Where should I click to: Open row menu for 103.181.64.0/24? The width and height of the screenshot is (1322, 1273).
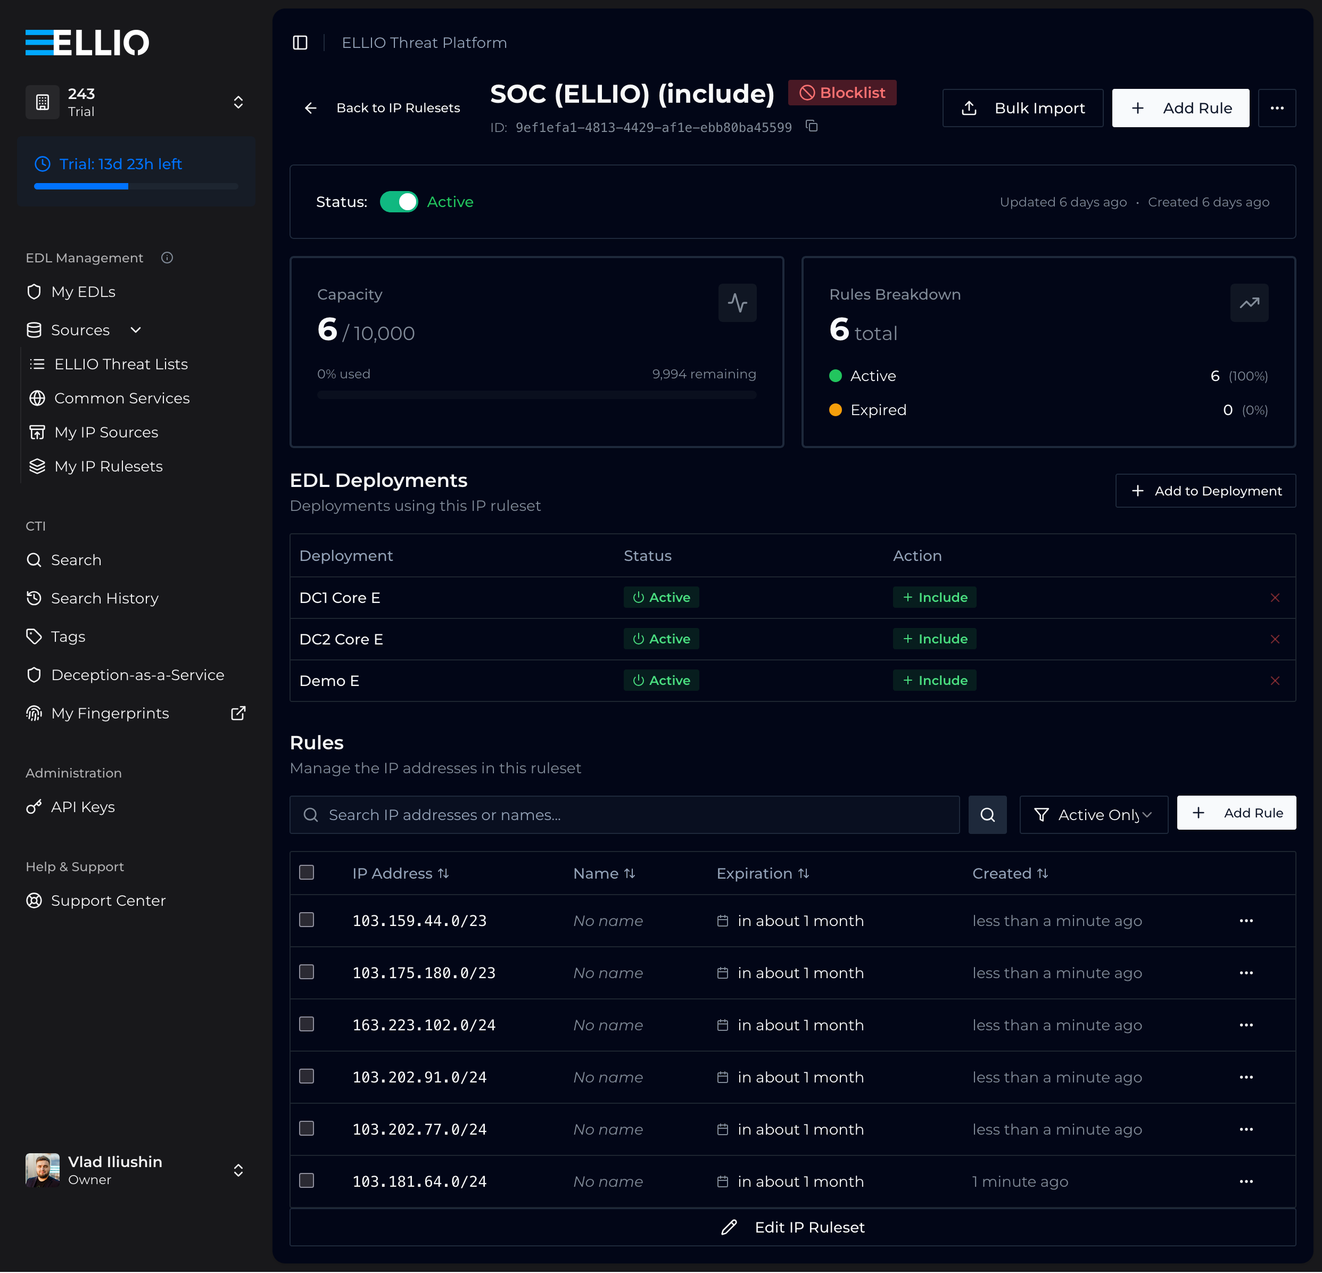1246,1181
